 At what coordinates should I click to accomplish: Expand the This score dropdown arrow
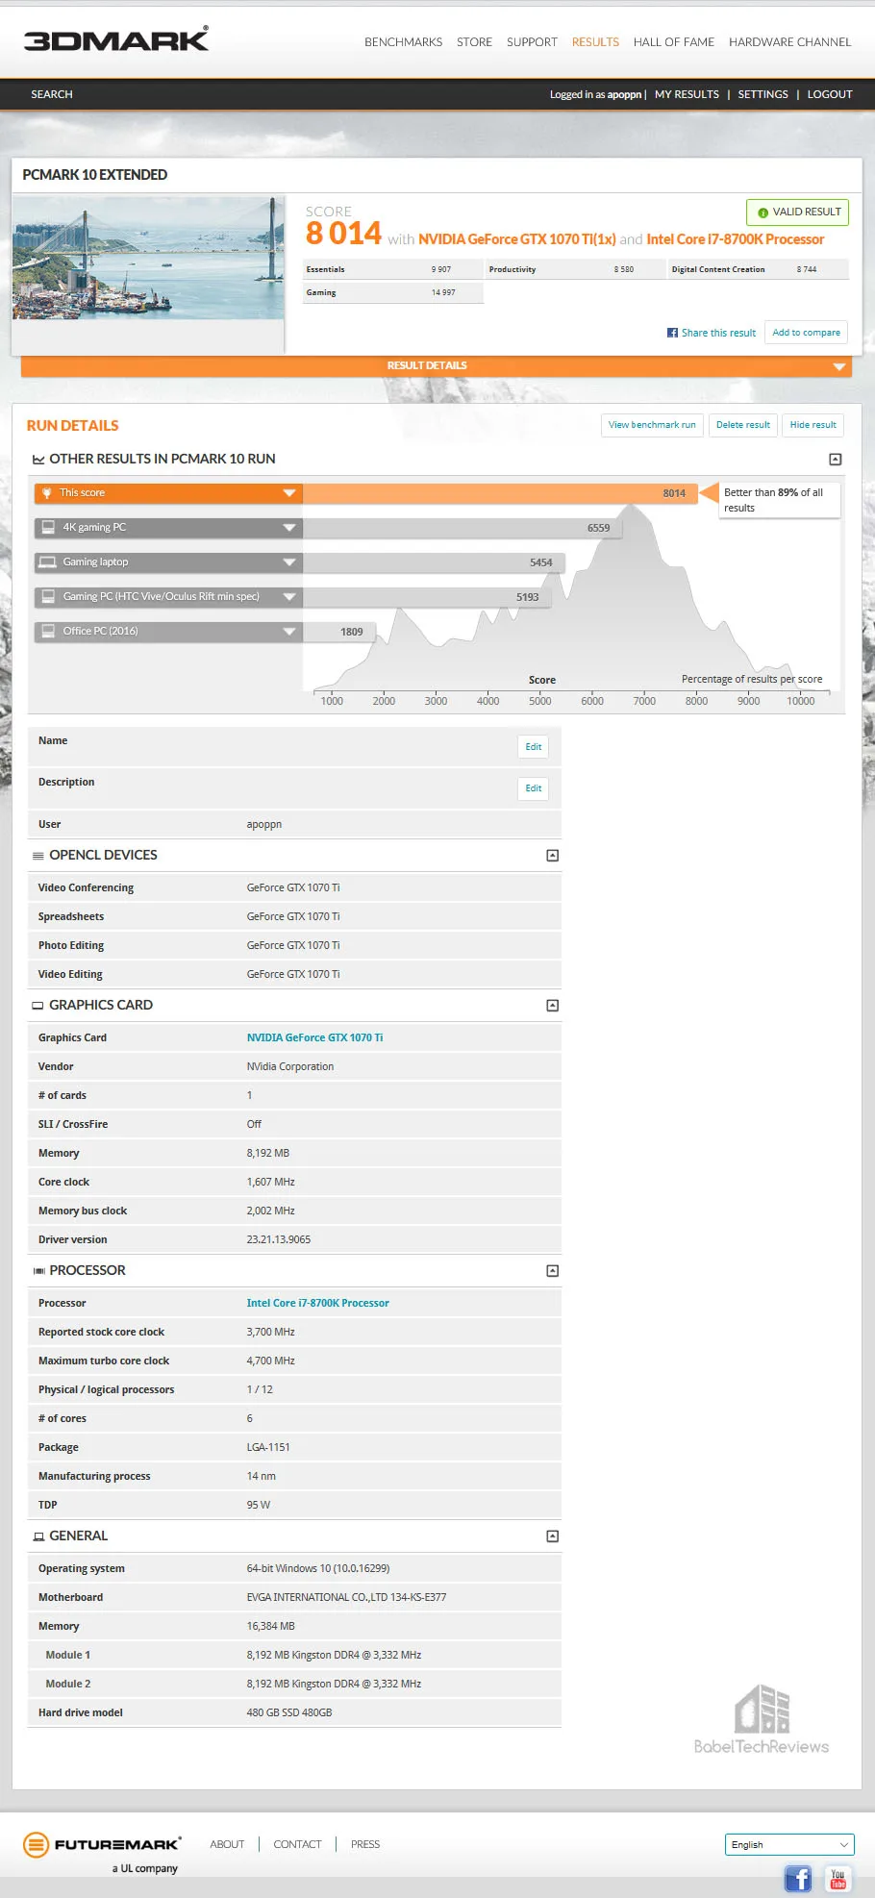(x=288, y=493)
